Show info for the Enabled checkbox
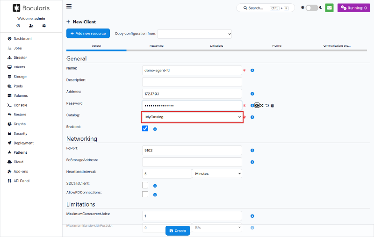This screenshot has width=374, height=237. [x=155, y=129]
